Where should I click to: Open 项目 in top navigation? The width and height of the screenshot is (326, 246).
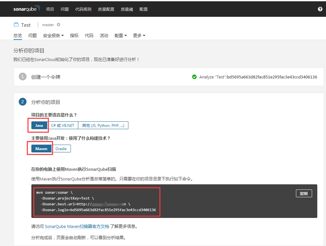pyautogui.click(x=50, y=9)
